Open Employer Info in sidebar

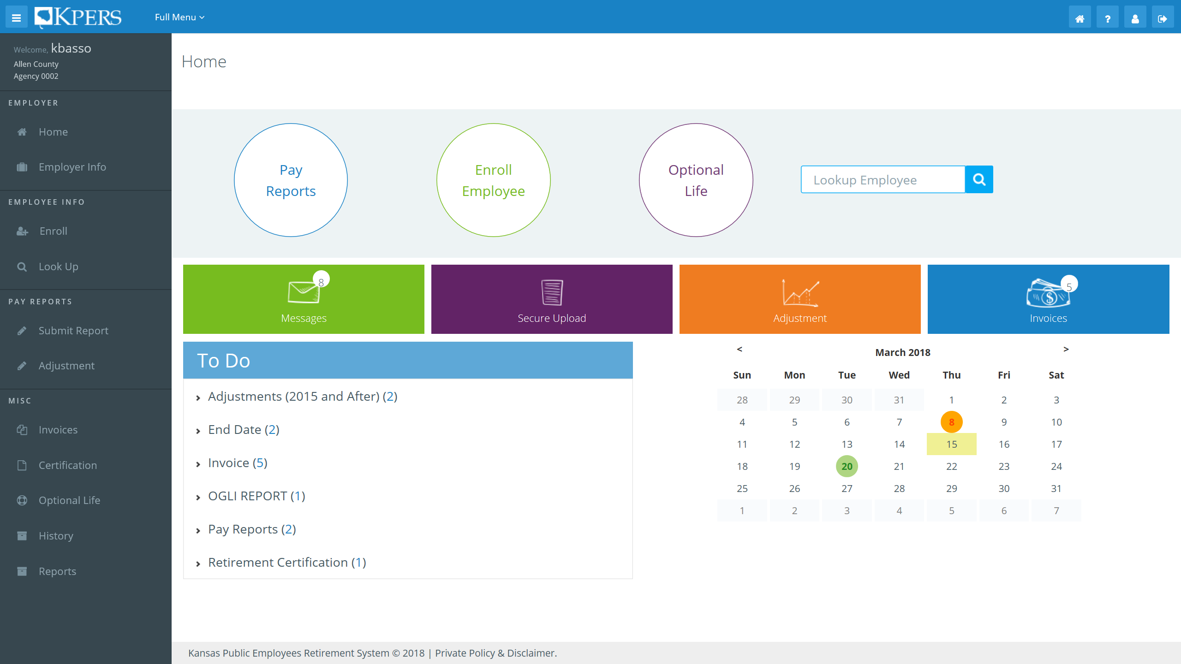point(86,167)
